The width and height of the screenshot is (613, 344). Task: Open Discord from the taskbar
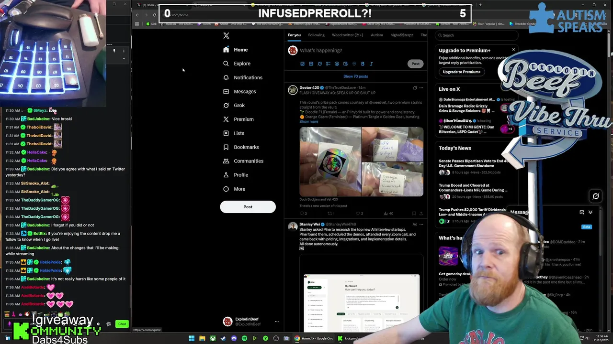point(234,338)
